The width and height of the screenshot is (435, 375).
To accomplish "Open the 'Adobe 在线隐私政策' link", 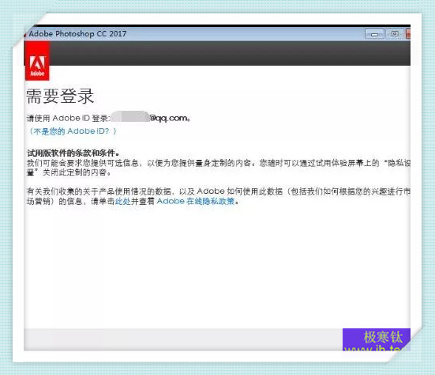I will point(196,201).
